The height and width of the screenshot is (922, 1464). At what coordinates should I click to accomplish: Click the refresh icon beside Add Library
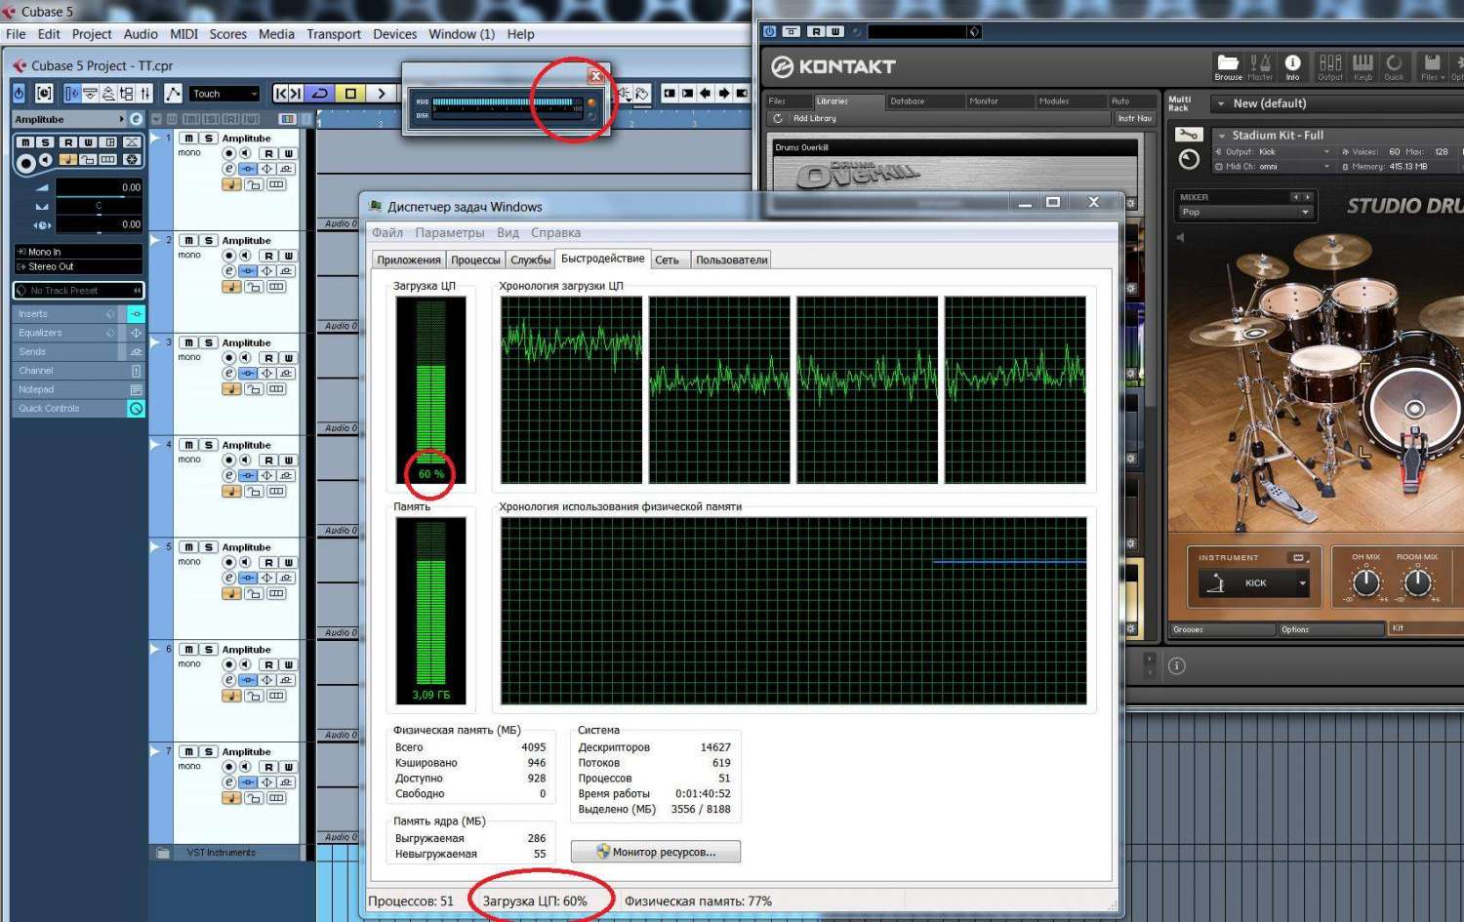(778, 118)
